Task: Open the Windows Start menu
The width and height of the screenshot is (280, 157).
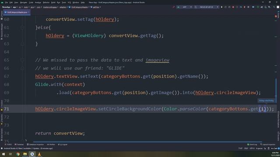Action: pyautogui.click(x=3, y=154)
